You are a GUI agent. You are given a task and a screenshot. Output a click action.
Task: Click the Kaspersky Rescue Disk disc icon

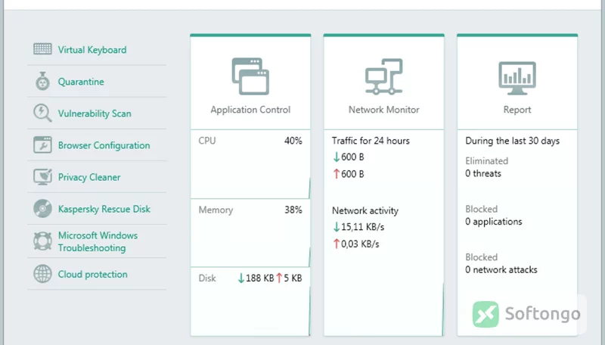[x=42, y=208]
